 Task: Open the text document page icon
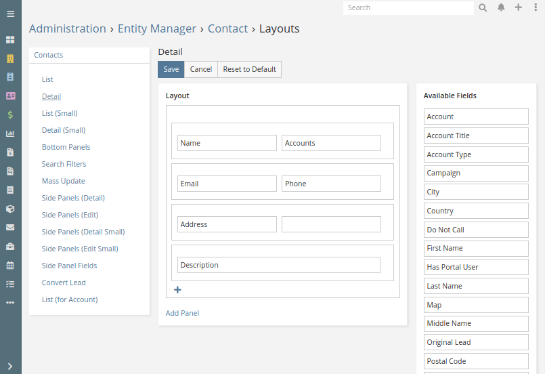pos(10,171)
